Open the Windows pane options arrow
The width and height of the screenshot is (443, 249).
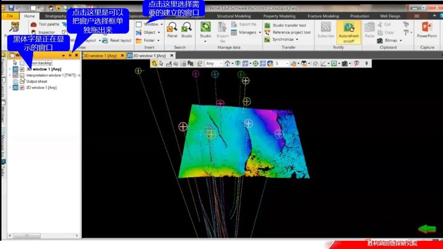click(63, 55)
